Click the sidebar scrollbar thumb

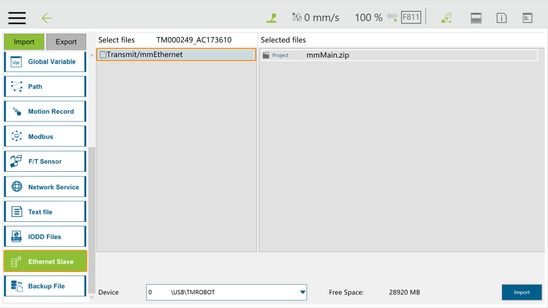point(91,220)
